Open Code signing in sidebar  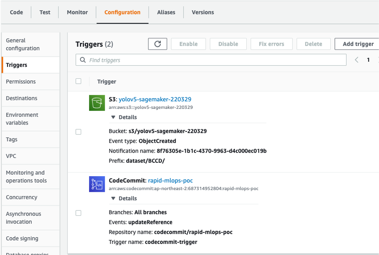pos(30,238)
